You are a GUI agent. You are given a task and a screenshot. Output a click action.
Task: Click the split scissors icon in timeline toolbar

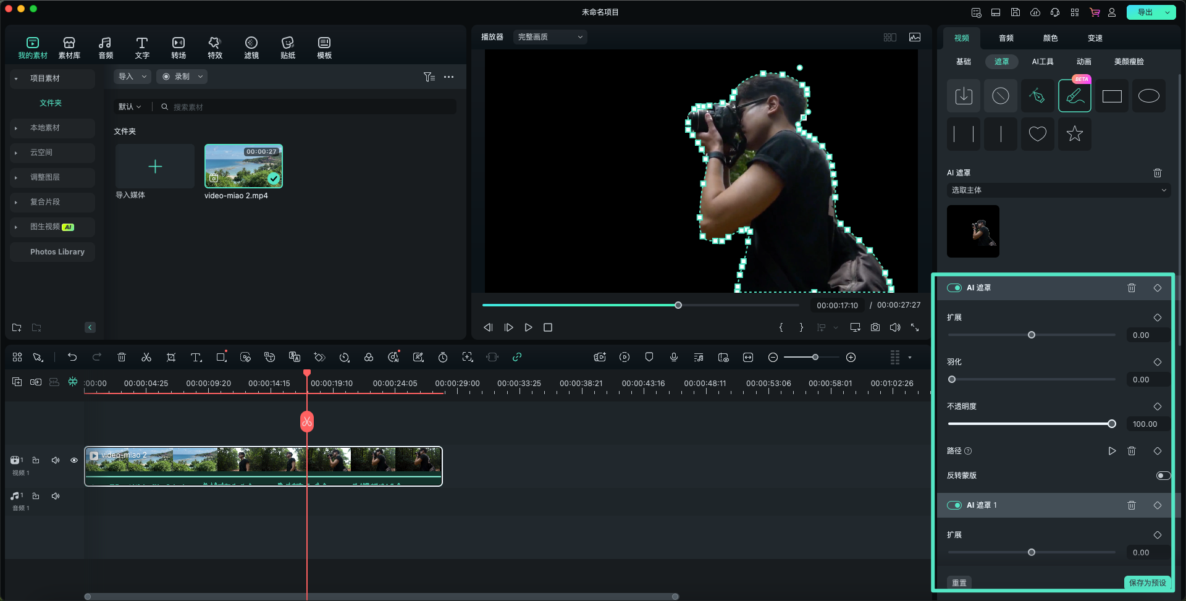pyautogui.click(x=146, y=357)
